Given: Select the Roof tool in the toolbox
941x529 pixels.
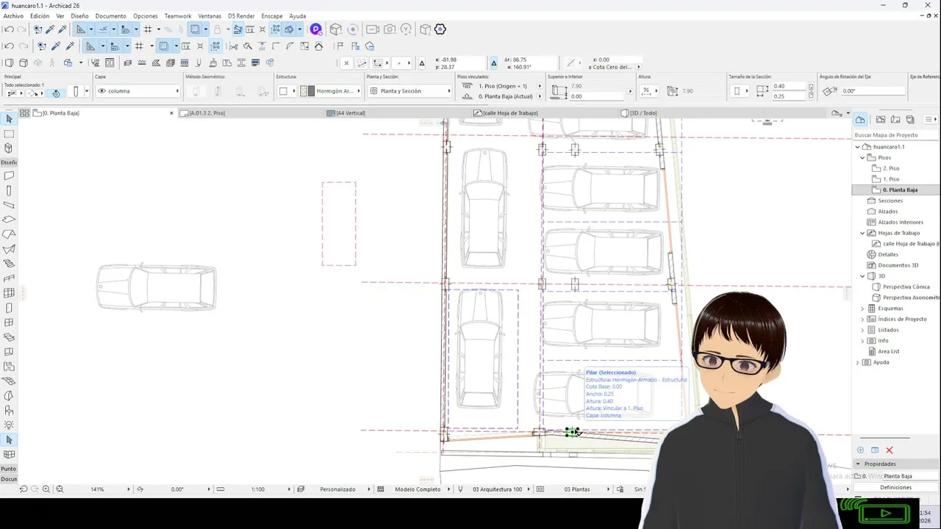Looking at the screenshot, I should point(9,234).
